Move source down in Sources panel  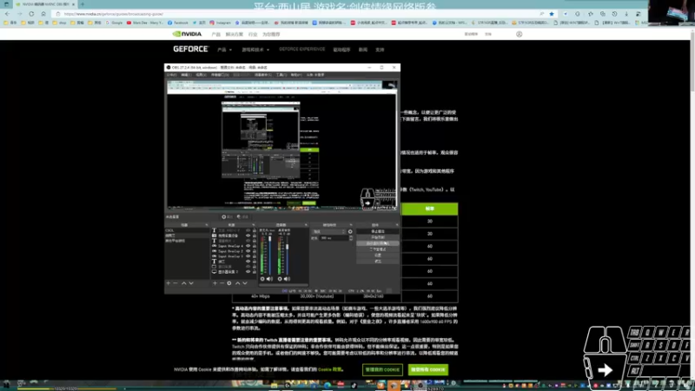tap(245, 283)
